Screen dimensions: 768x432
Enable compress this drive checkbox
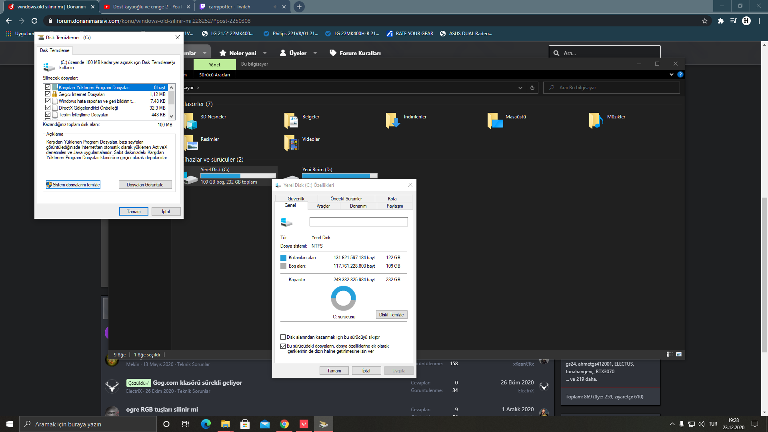(283, 337)
